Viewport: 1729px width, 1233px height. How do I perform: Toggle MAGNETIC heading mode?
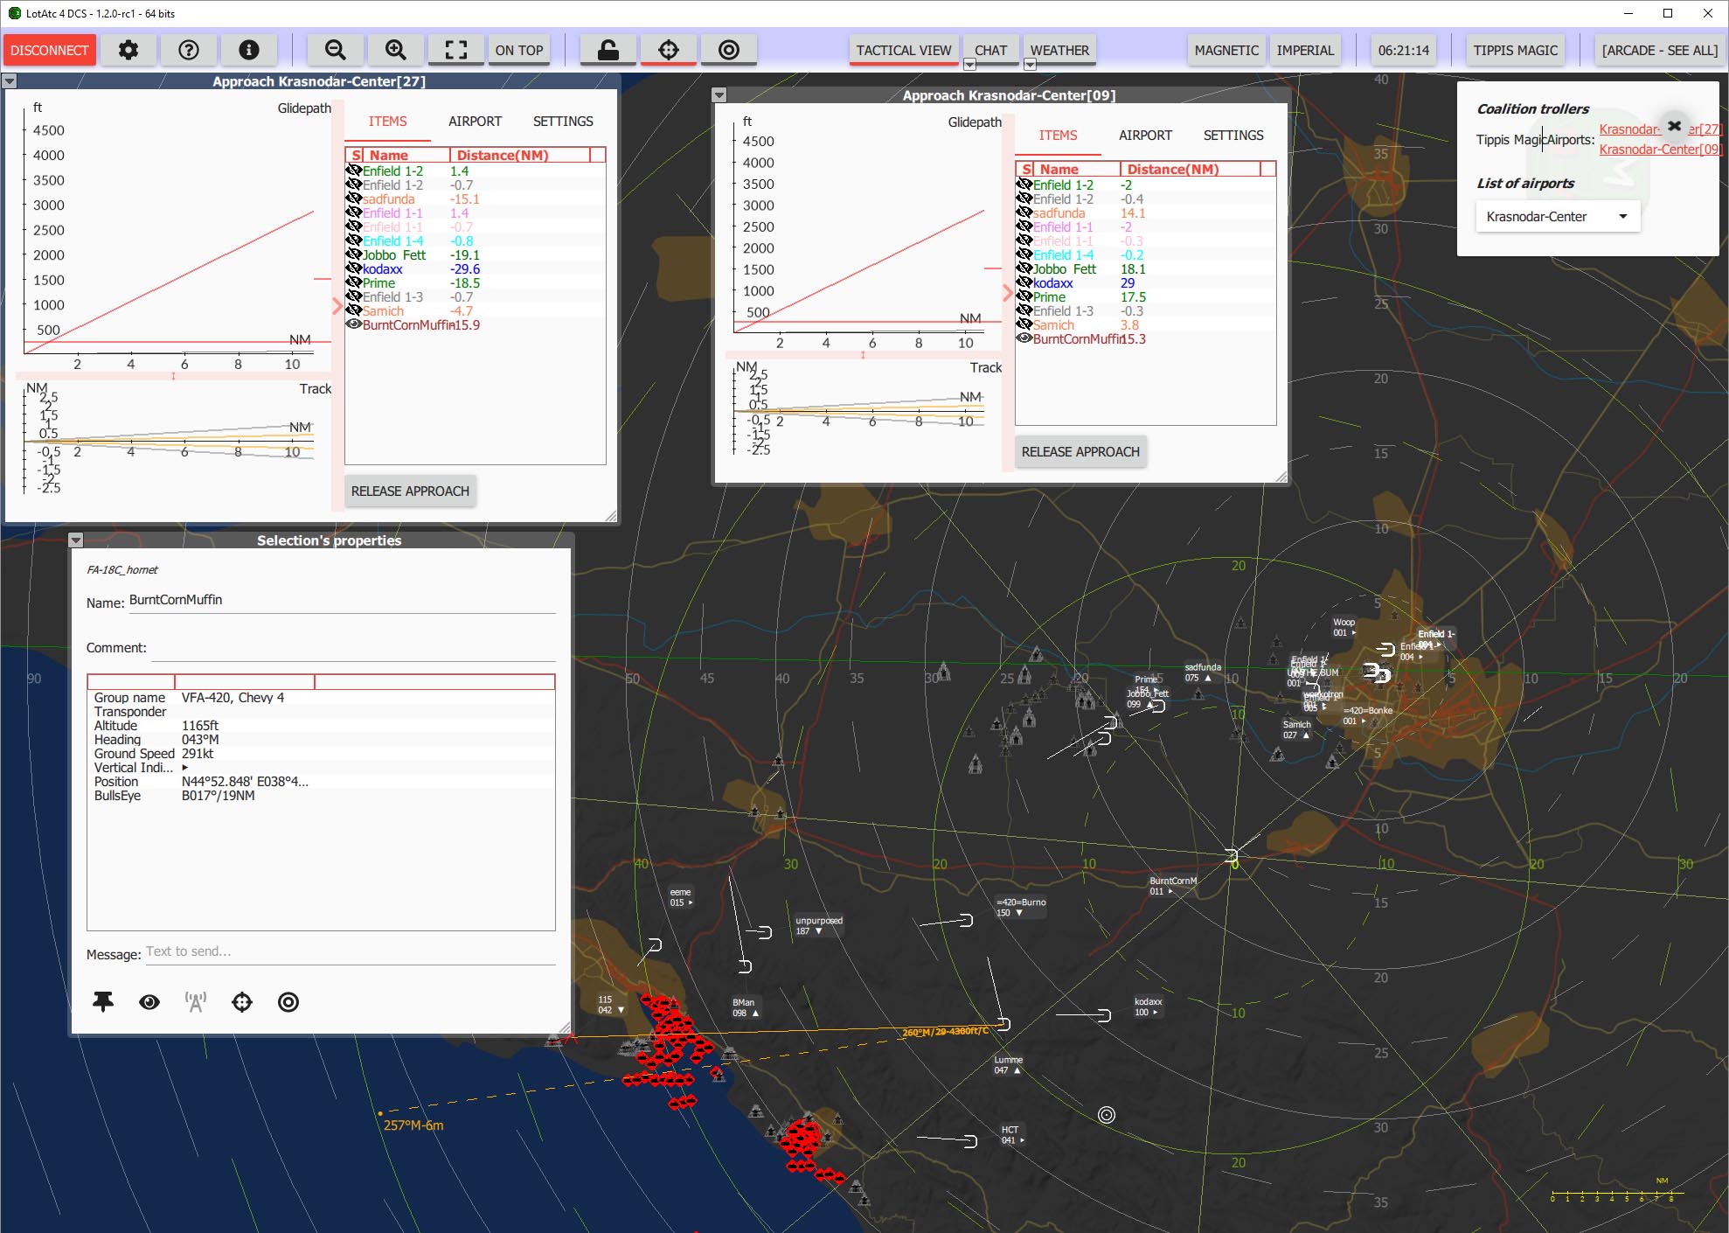pyautogui.click(x=1226, y=50)
